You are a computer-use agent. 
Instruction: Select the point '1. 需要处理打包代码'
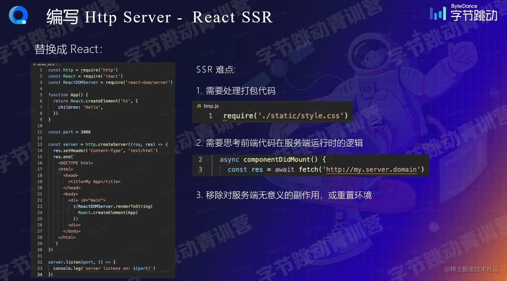pyautogui.click(x=236, y=91)
